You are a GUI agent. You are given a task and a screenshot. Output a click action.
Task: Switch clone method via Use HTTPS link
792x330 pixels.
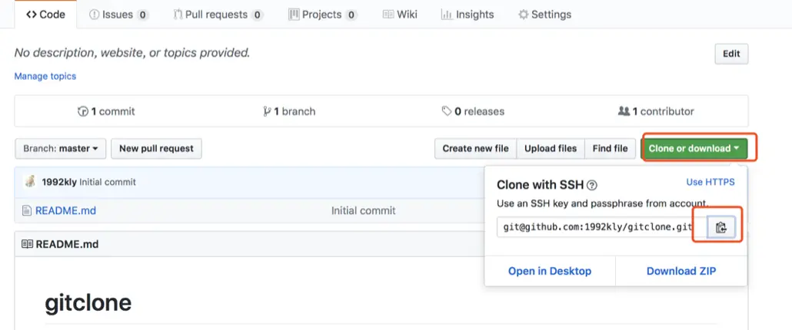click(710, 182)
